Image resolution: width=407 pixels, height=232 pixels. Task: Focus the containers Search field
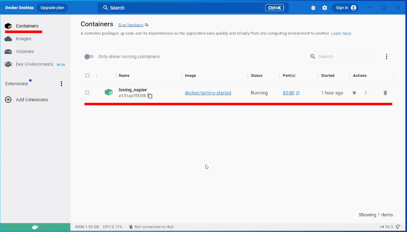pos(340,56)
